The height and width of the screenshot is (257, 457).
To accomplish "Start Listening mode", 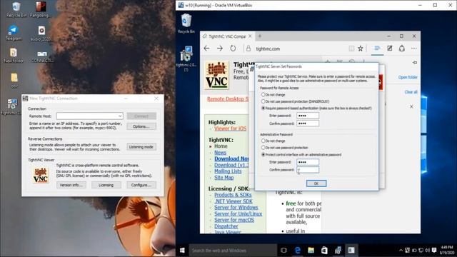I will pyautogui.click(x=141, y=147).
